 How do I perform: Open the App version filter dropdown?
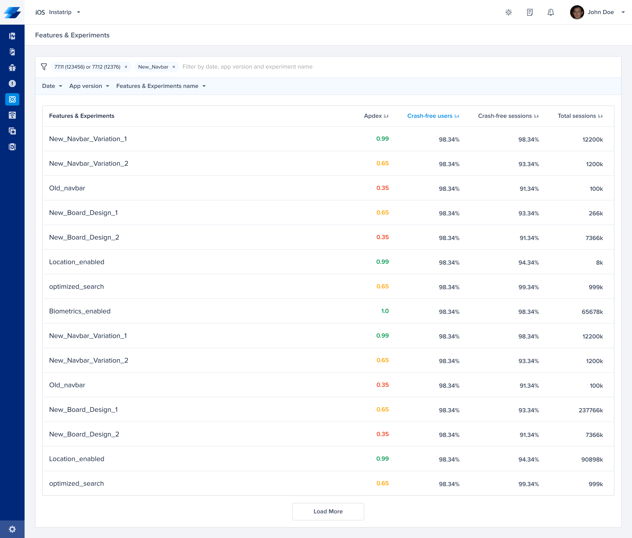tap(89, 86)
